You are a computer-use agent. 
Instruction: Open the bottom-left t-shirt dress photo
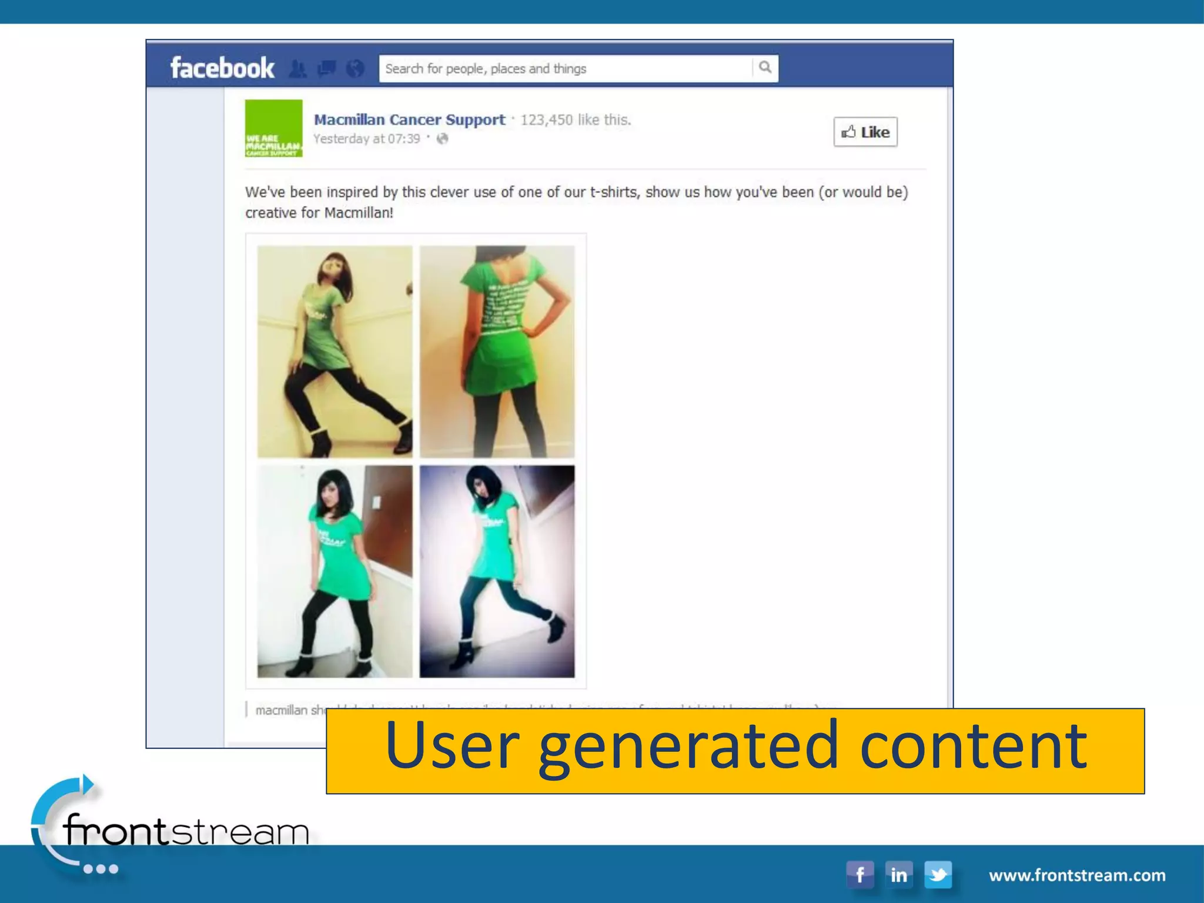(335, 571)
